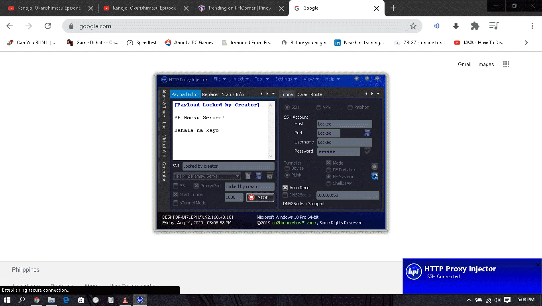Click the taskbar search magnifier icon
This screenshot has width=542, height=306.
coord(22,300)
